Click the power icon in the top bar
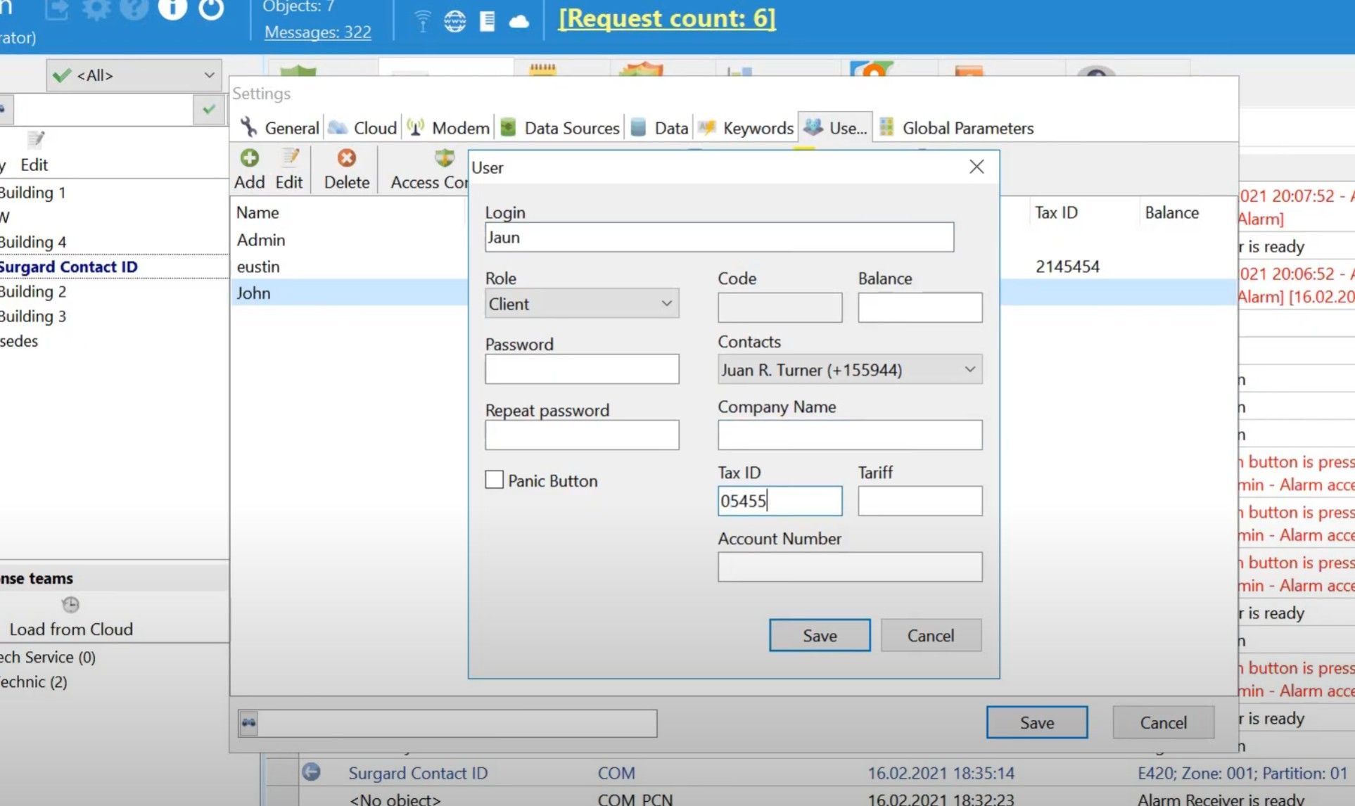Image resolution: width=1355 pixels, height=806 pixels. pyautogui.click(x=210, y=9)
